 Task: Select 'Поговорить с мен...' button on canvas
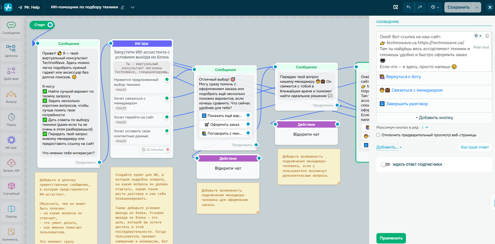[225, 133]
